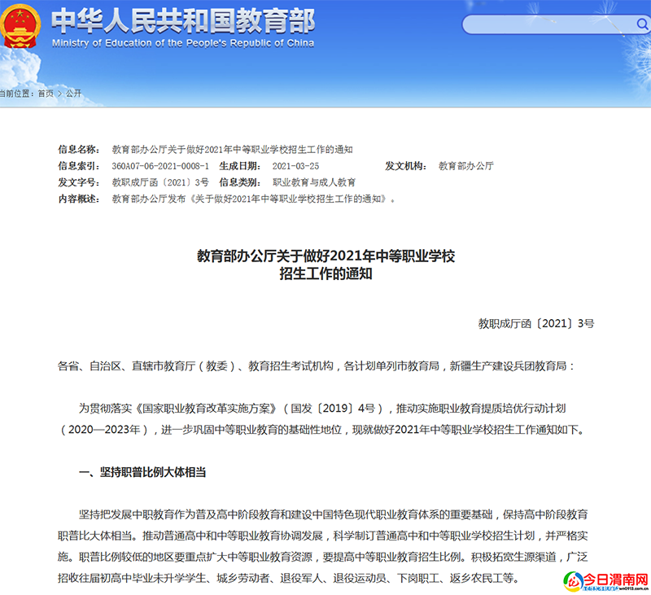Click issuing agency value 教育部办公厅
This screenshot has height=595, width=651.
tap(465, 166)
